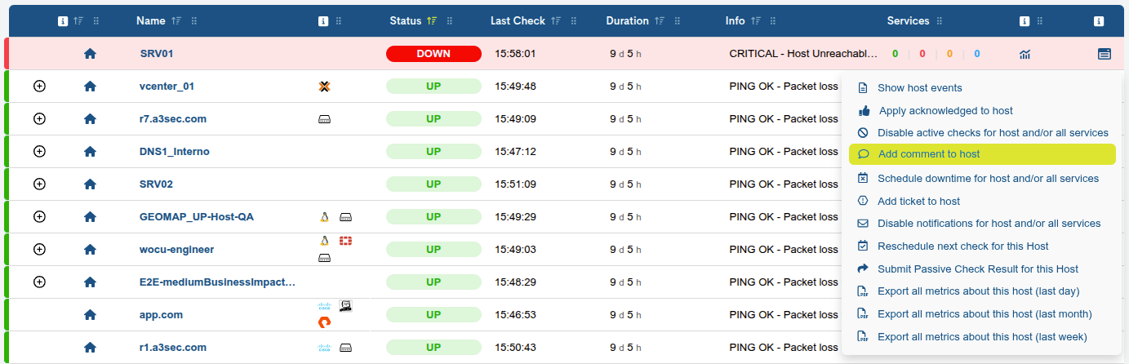This screenshot has height=364, width=1129.
Task: Expand the vcenter_01 host row
Action: point(39,86)
